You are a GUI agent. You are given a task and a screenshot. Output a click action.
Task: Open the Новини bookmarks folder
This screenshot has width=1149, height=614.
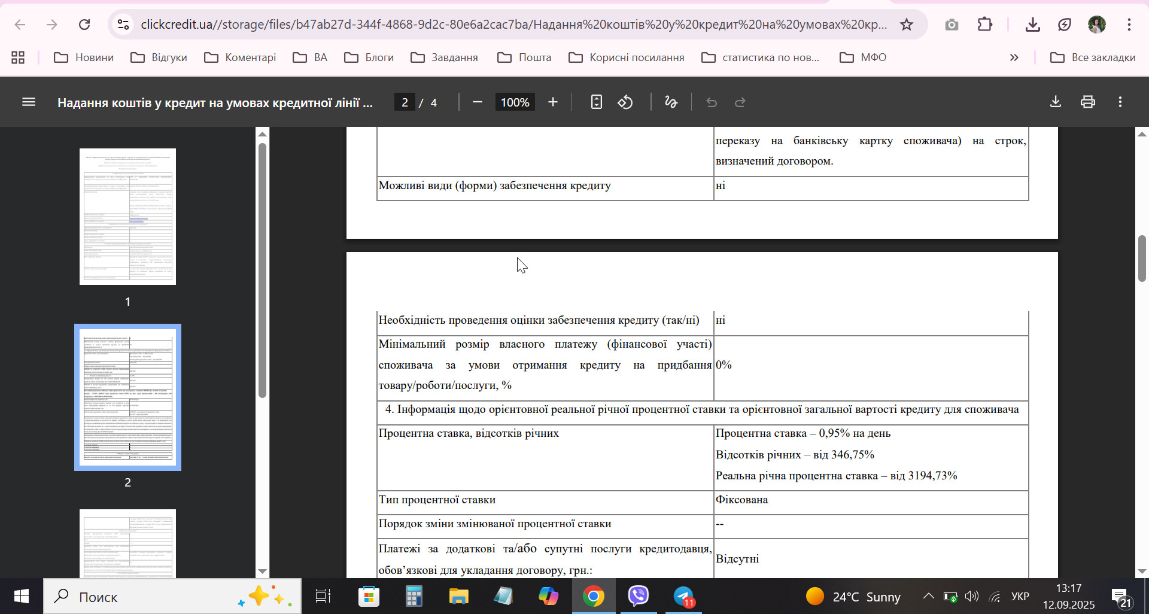(84, 57)
